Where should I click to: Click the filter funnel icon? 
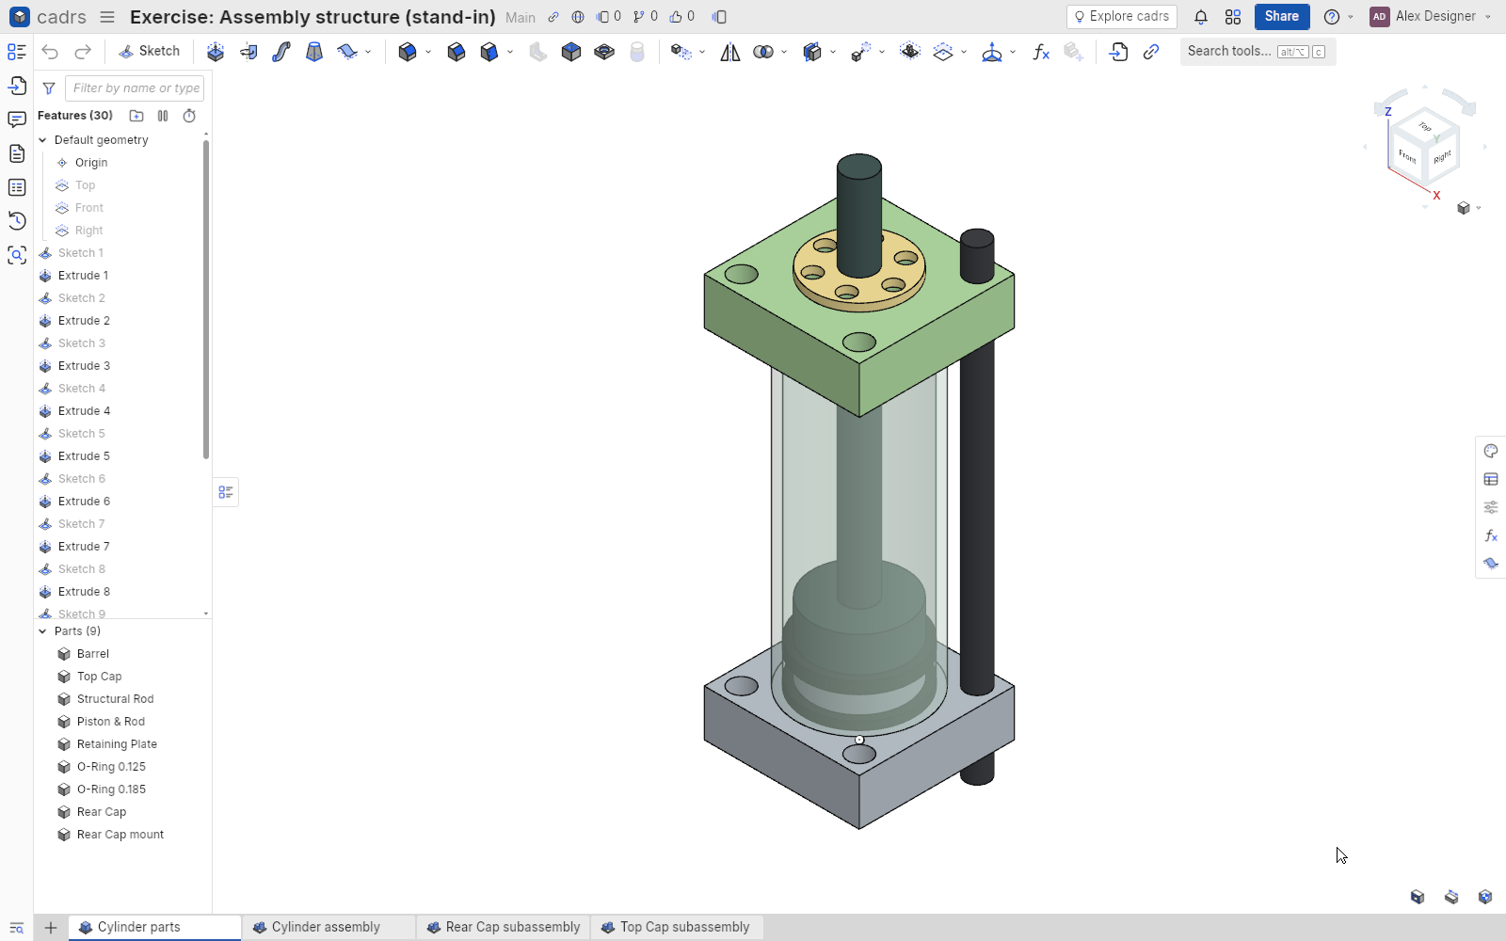click(x=49, y=88)
